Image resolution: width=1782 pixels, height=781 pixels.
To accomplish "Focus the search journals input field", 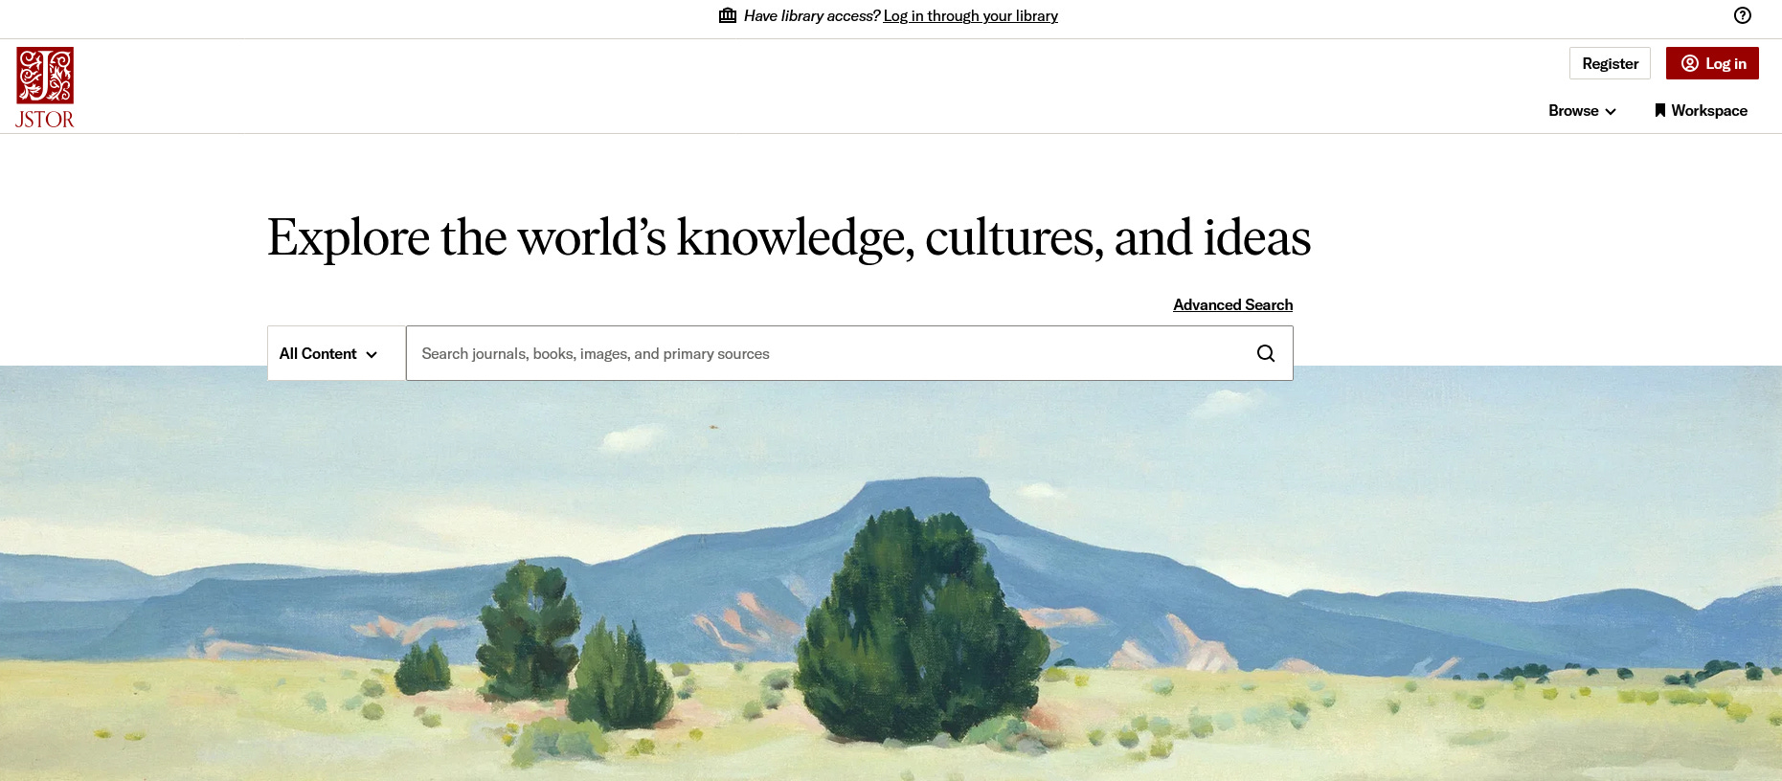I will [x=849, y=353].
